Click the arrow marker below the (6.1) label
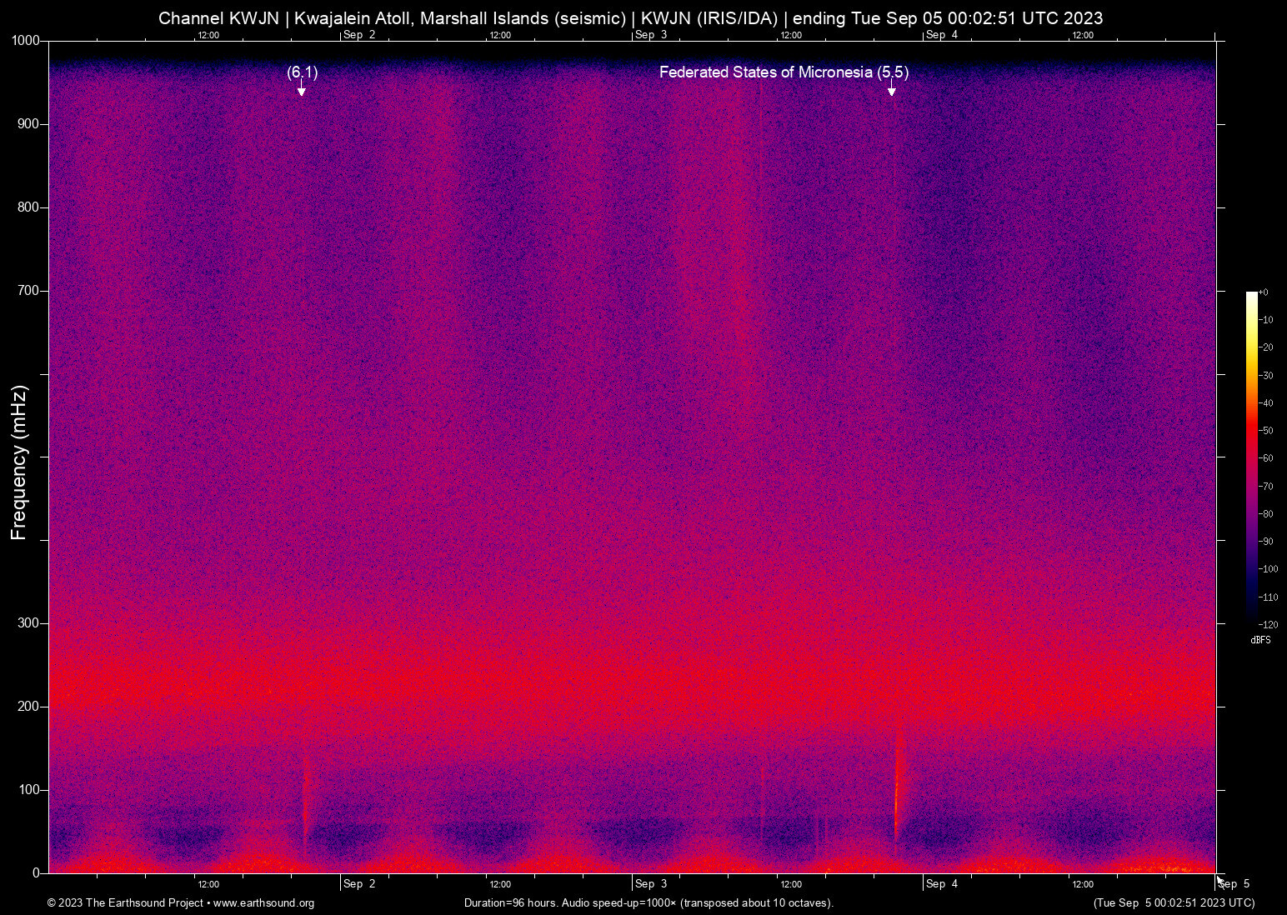The width and height of the screenshot is (1287, 915). coord(302,89)
